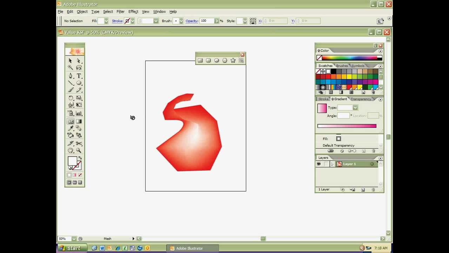Viewport: 449px width, 253px height.
Task: Set paint mode to Color button
Action: (69, 175)
